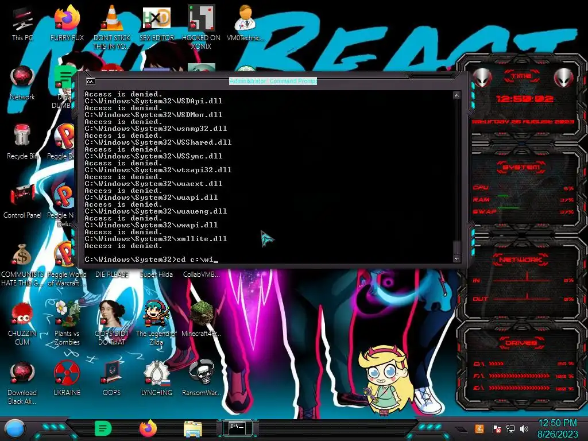This screenshot has width=588, height=441.
Task: Open the UKRAINE radiation icon
Action: (x=67, y=379)
